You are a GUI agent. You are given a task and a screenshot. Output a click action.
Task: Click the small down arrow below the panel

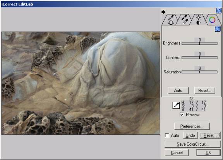coord(191,98)
